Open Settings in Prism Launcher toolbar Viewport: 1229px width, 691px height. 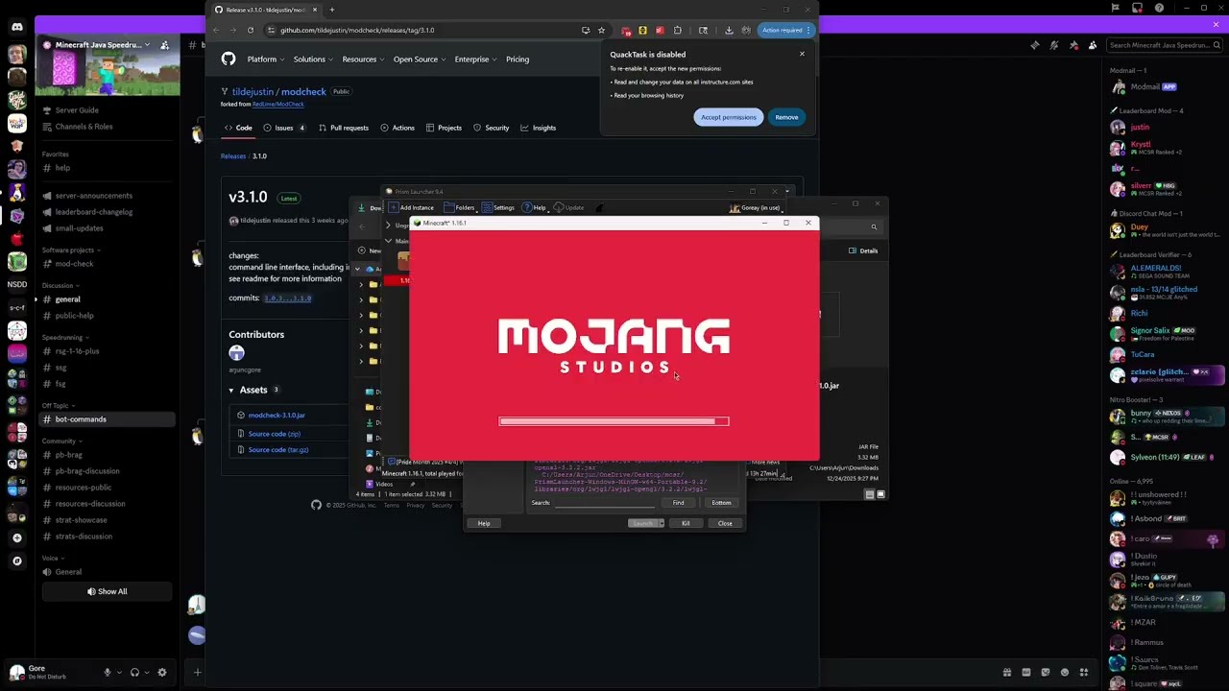pos(498,207)
